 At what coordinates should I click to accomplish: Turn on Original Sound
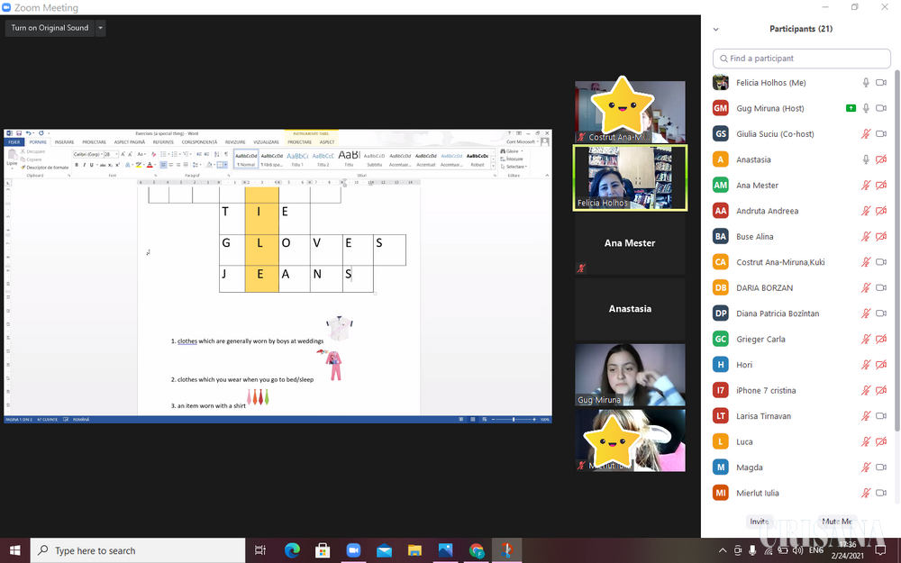tap(50, 28)
